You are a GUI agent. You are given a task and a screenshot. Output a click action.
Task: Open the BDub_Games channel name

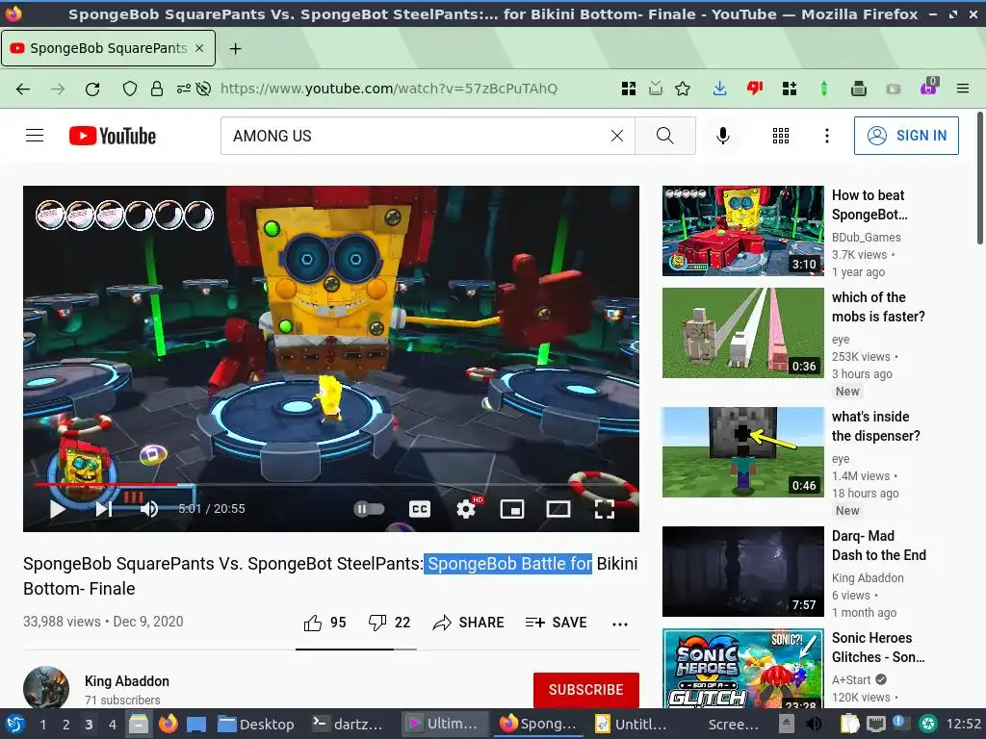coord(866,237)
